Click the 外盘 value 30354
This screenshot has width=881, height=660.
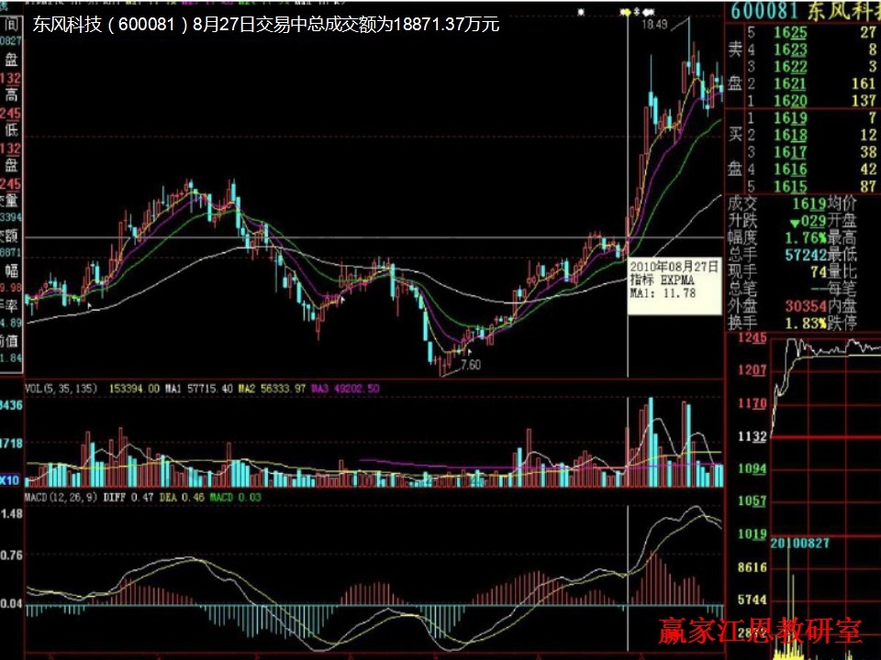(805, 306)
